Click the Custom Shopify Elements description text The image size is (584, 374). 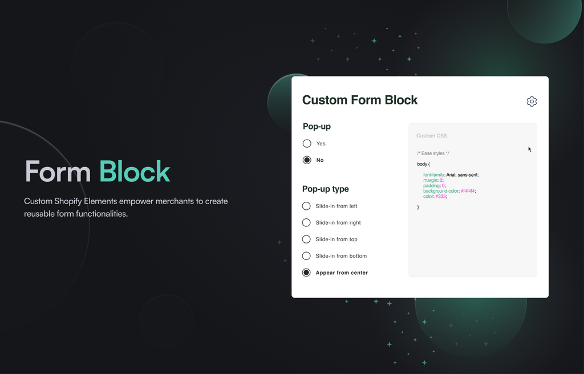click(125, 208)
